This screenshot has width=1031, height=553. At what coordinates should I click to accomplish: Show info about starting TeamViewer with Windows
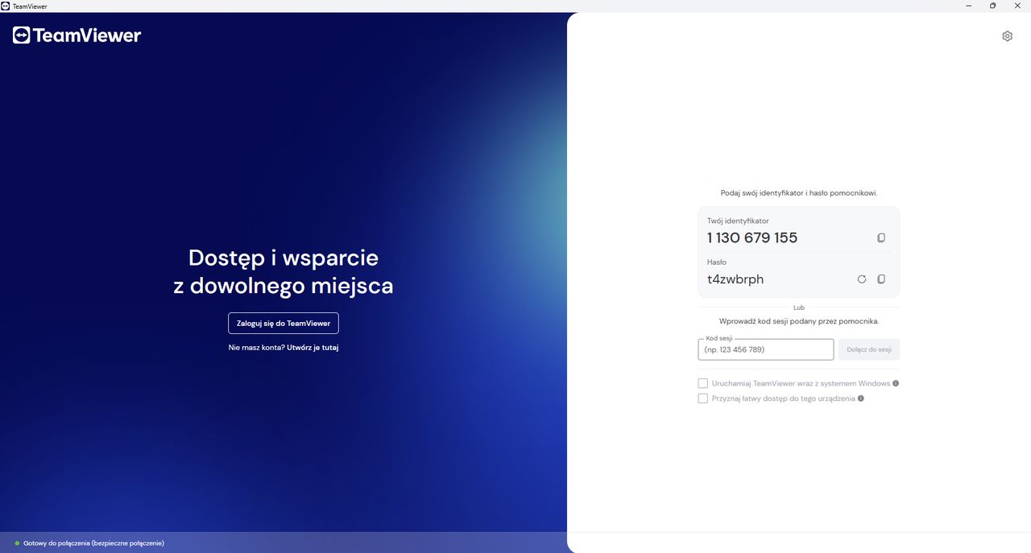tap(896, 383)
